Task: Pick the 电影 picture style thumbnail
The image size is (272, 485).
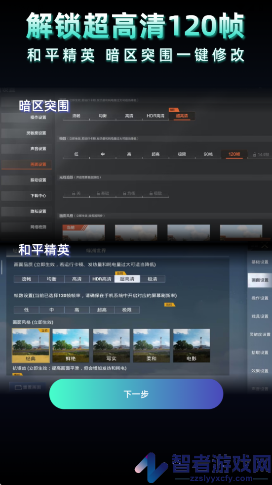Action: tap(192, 345)
